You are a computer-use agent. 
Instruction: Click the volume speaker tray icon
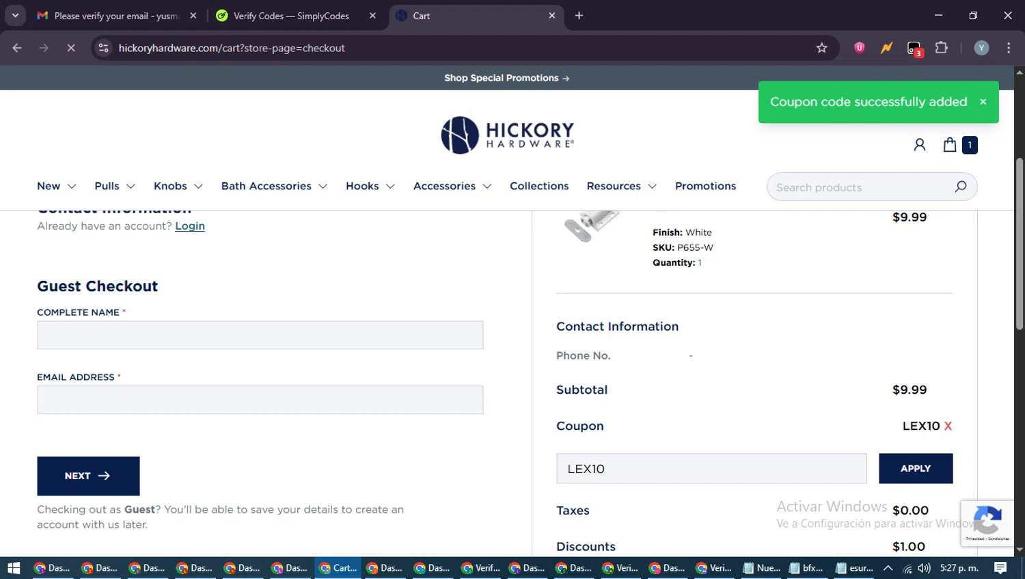[x=925, y=568]
